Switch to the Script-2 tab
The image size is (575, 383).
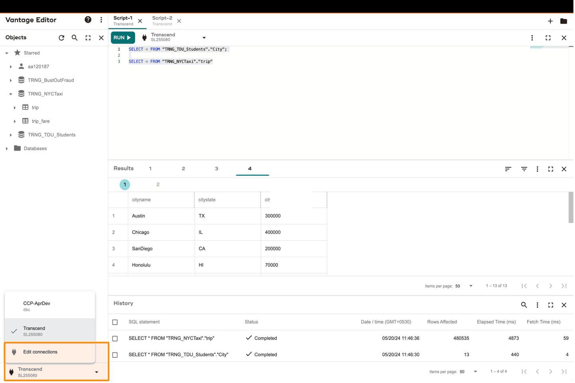click(x=162, y=21)
